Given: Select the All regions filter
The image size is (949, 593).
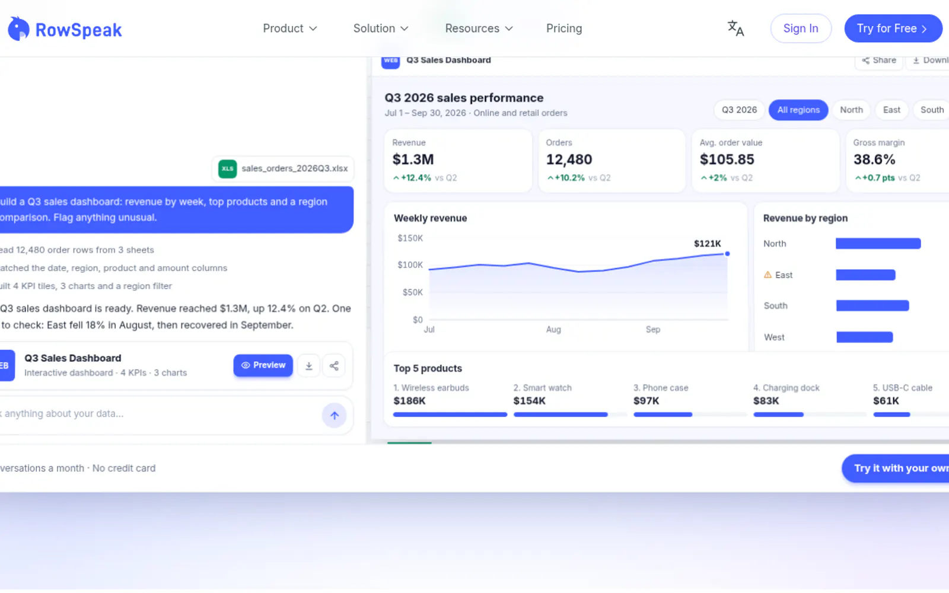Looking at the screenshot, I should point(798,110).
